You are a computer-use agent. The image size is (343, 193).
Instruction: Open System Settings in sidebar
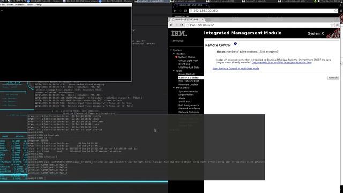(x=188, y=91)
